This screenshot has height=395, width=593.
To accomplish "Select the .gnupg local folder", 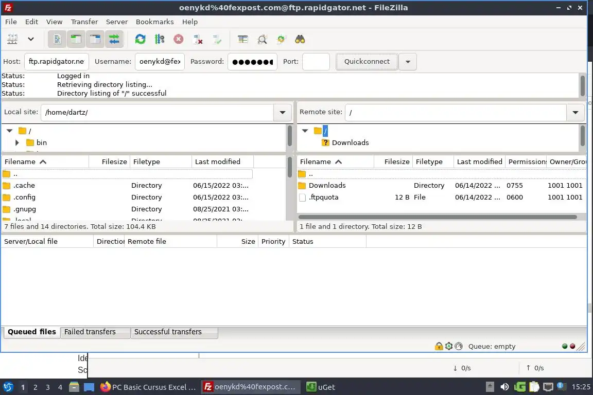I will [127, 209].
